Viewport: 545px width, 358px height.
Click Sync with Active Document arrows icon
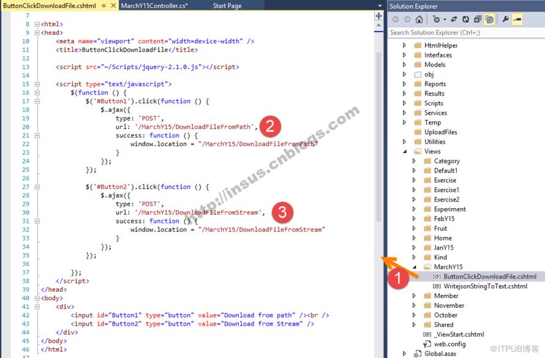(454, 20)
